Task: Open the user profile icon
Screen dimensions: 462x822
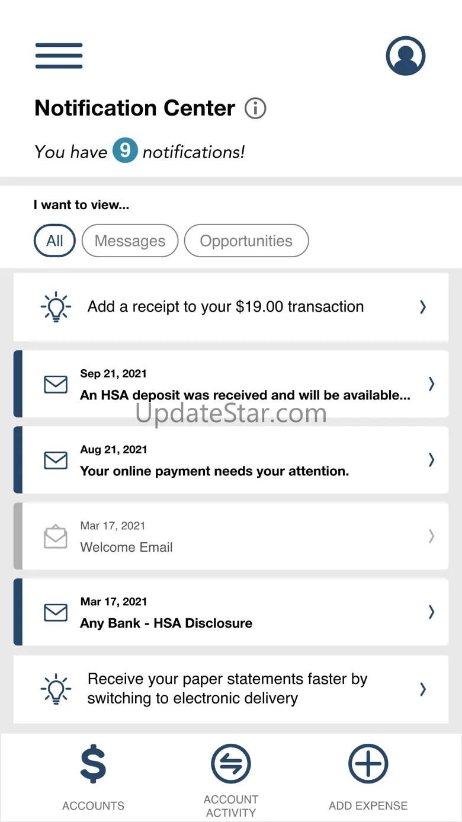Action: 406,56
